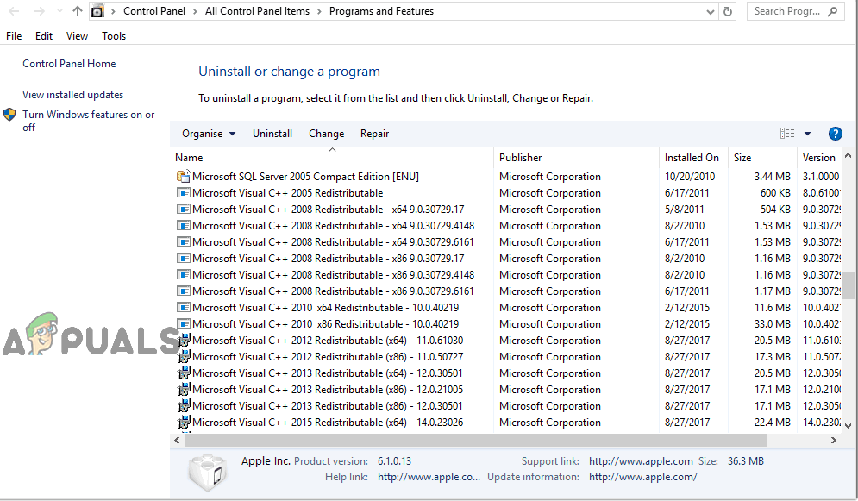
Task: Expand the view options dropdown arrow
Action: [x=807, y=134]
